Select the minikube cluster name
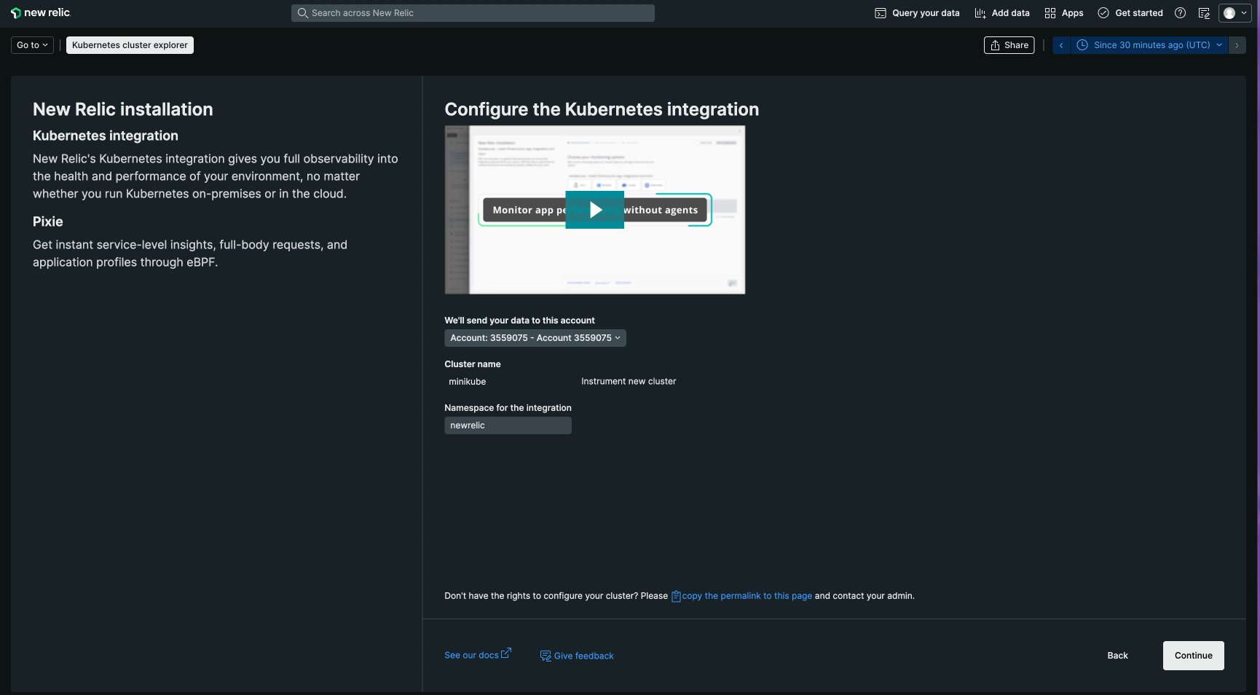The height and width of the screenshot is (695, 1260). (468, 382)
